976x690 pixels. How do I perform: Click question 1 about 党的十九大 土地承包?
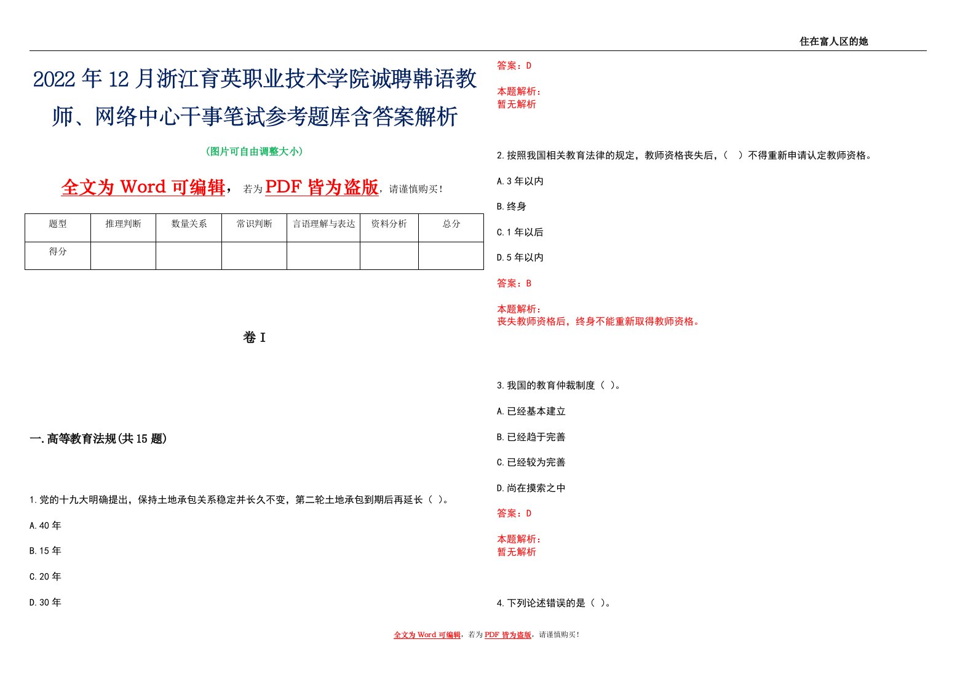240,500
